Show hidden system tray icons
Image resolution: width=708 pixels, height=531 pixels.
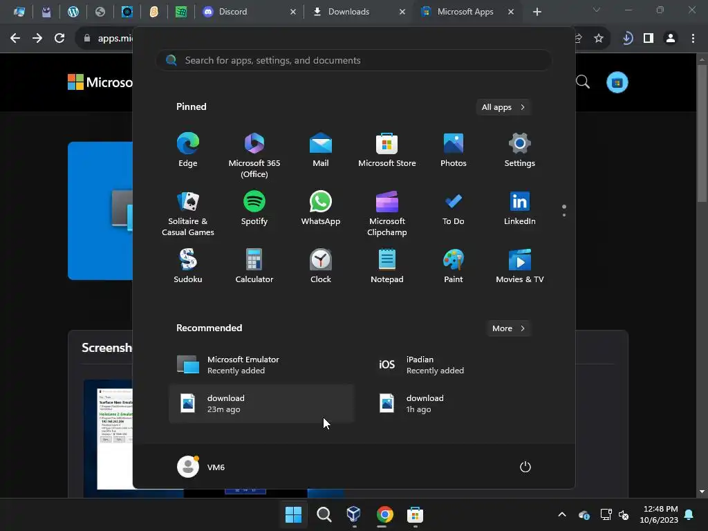562,514
